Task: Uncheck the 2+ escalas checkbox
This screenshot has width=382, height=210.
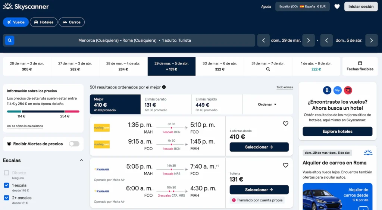Action: coord(7,198)
